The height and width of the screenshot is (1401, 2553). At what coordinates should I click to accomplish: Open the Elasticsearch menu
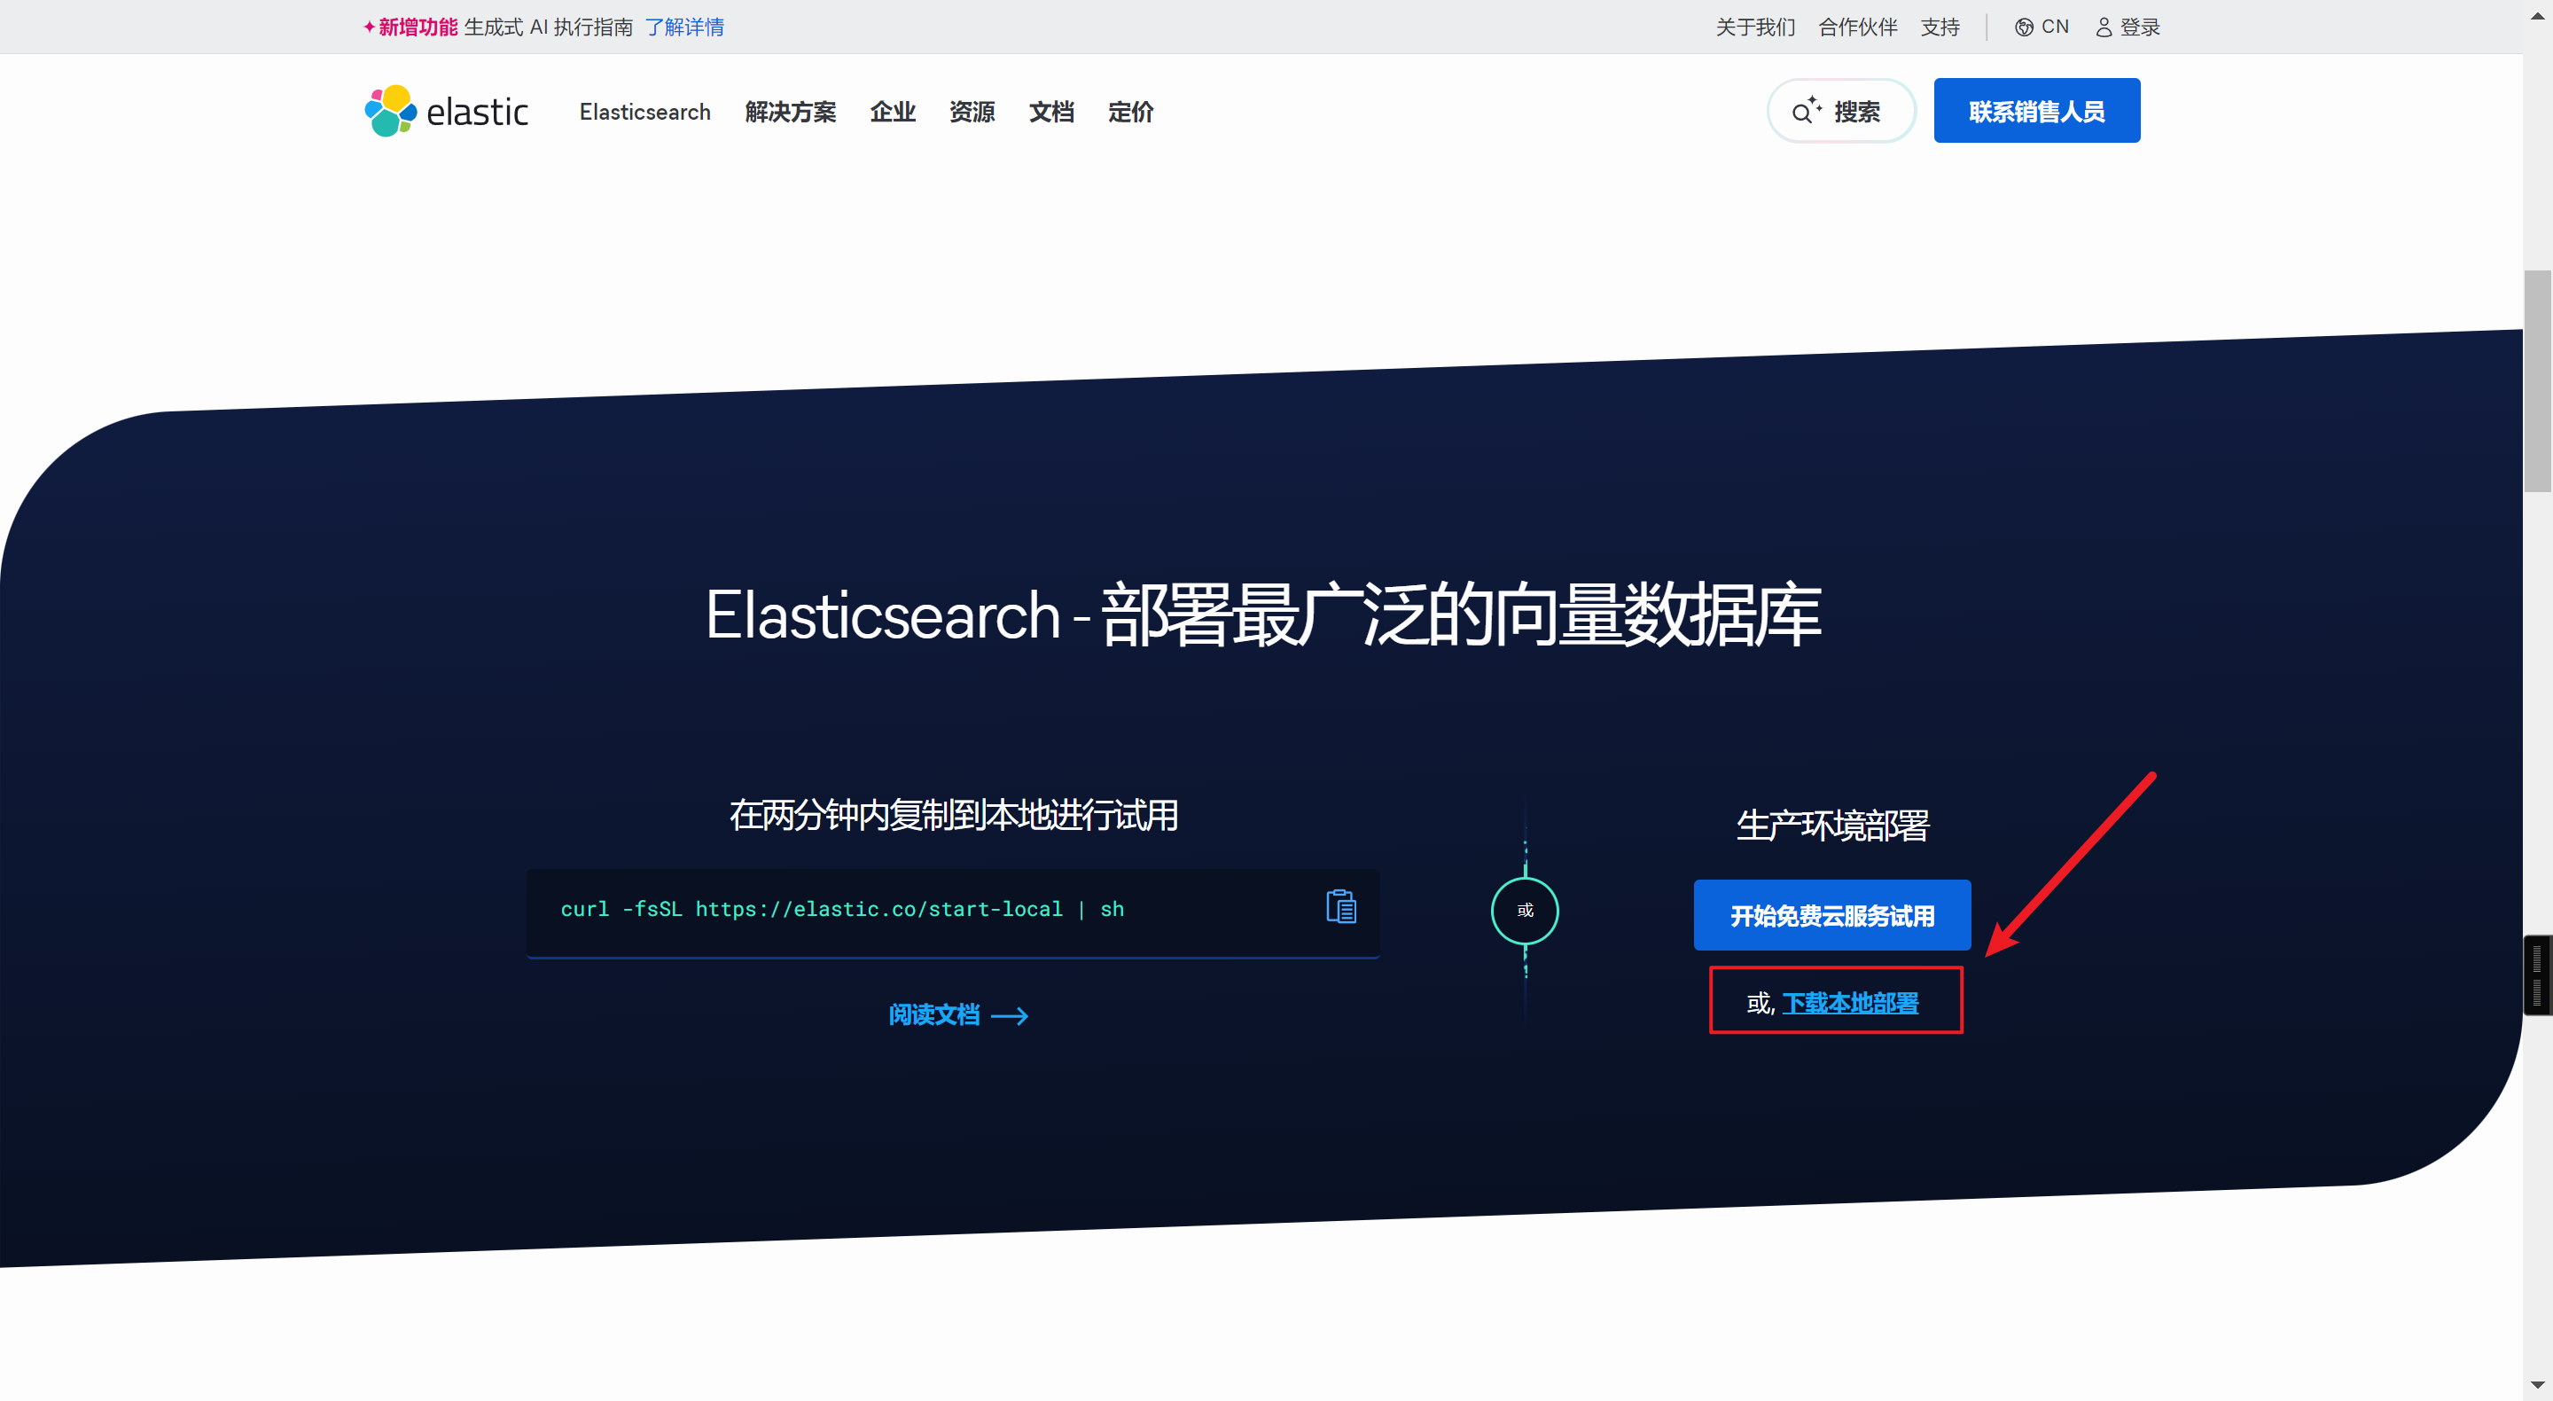pyautogui.click(x=645, y=112)
